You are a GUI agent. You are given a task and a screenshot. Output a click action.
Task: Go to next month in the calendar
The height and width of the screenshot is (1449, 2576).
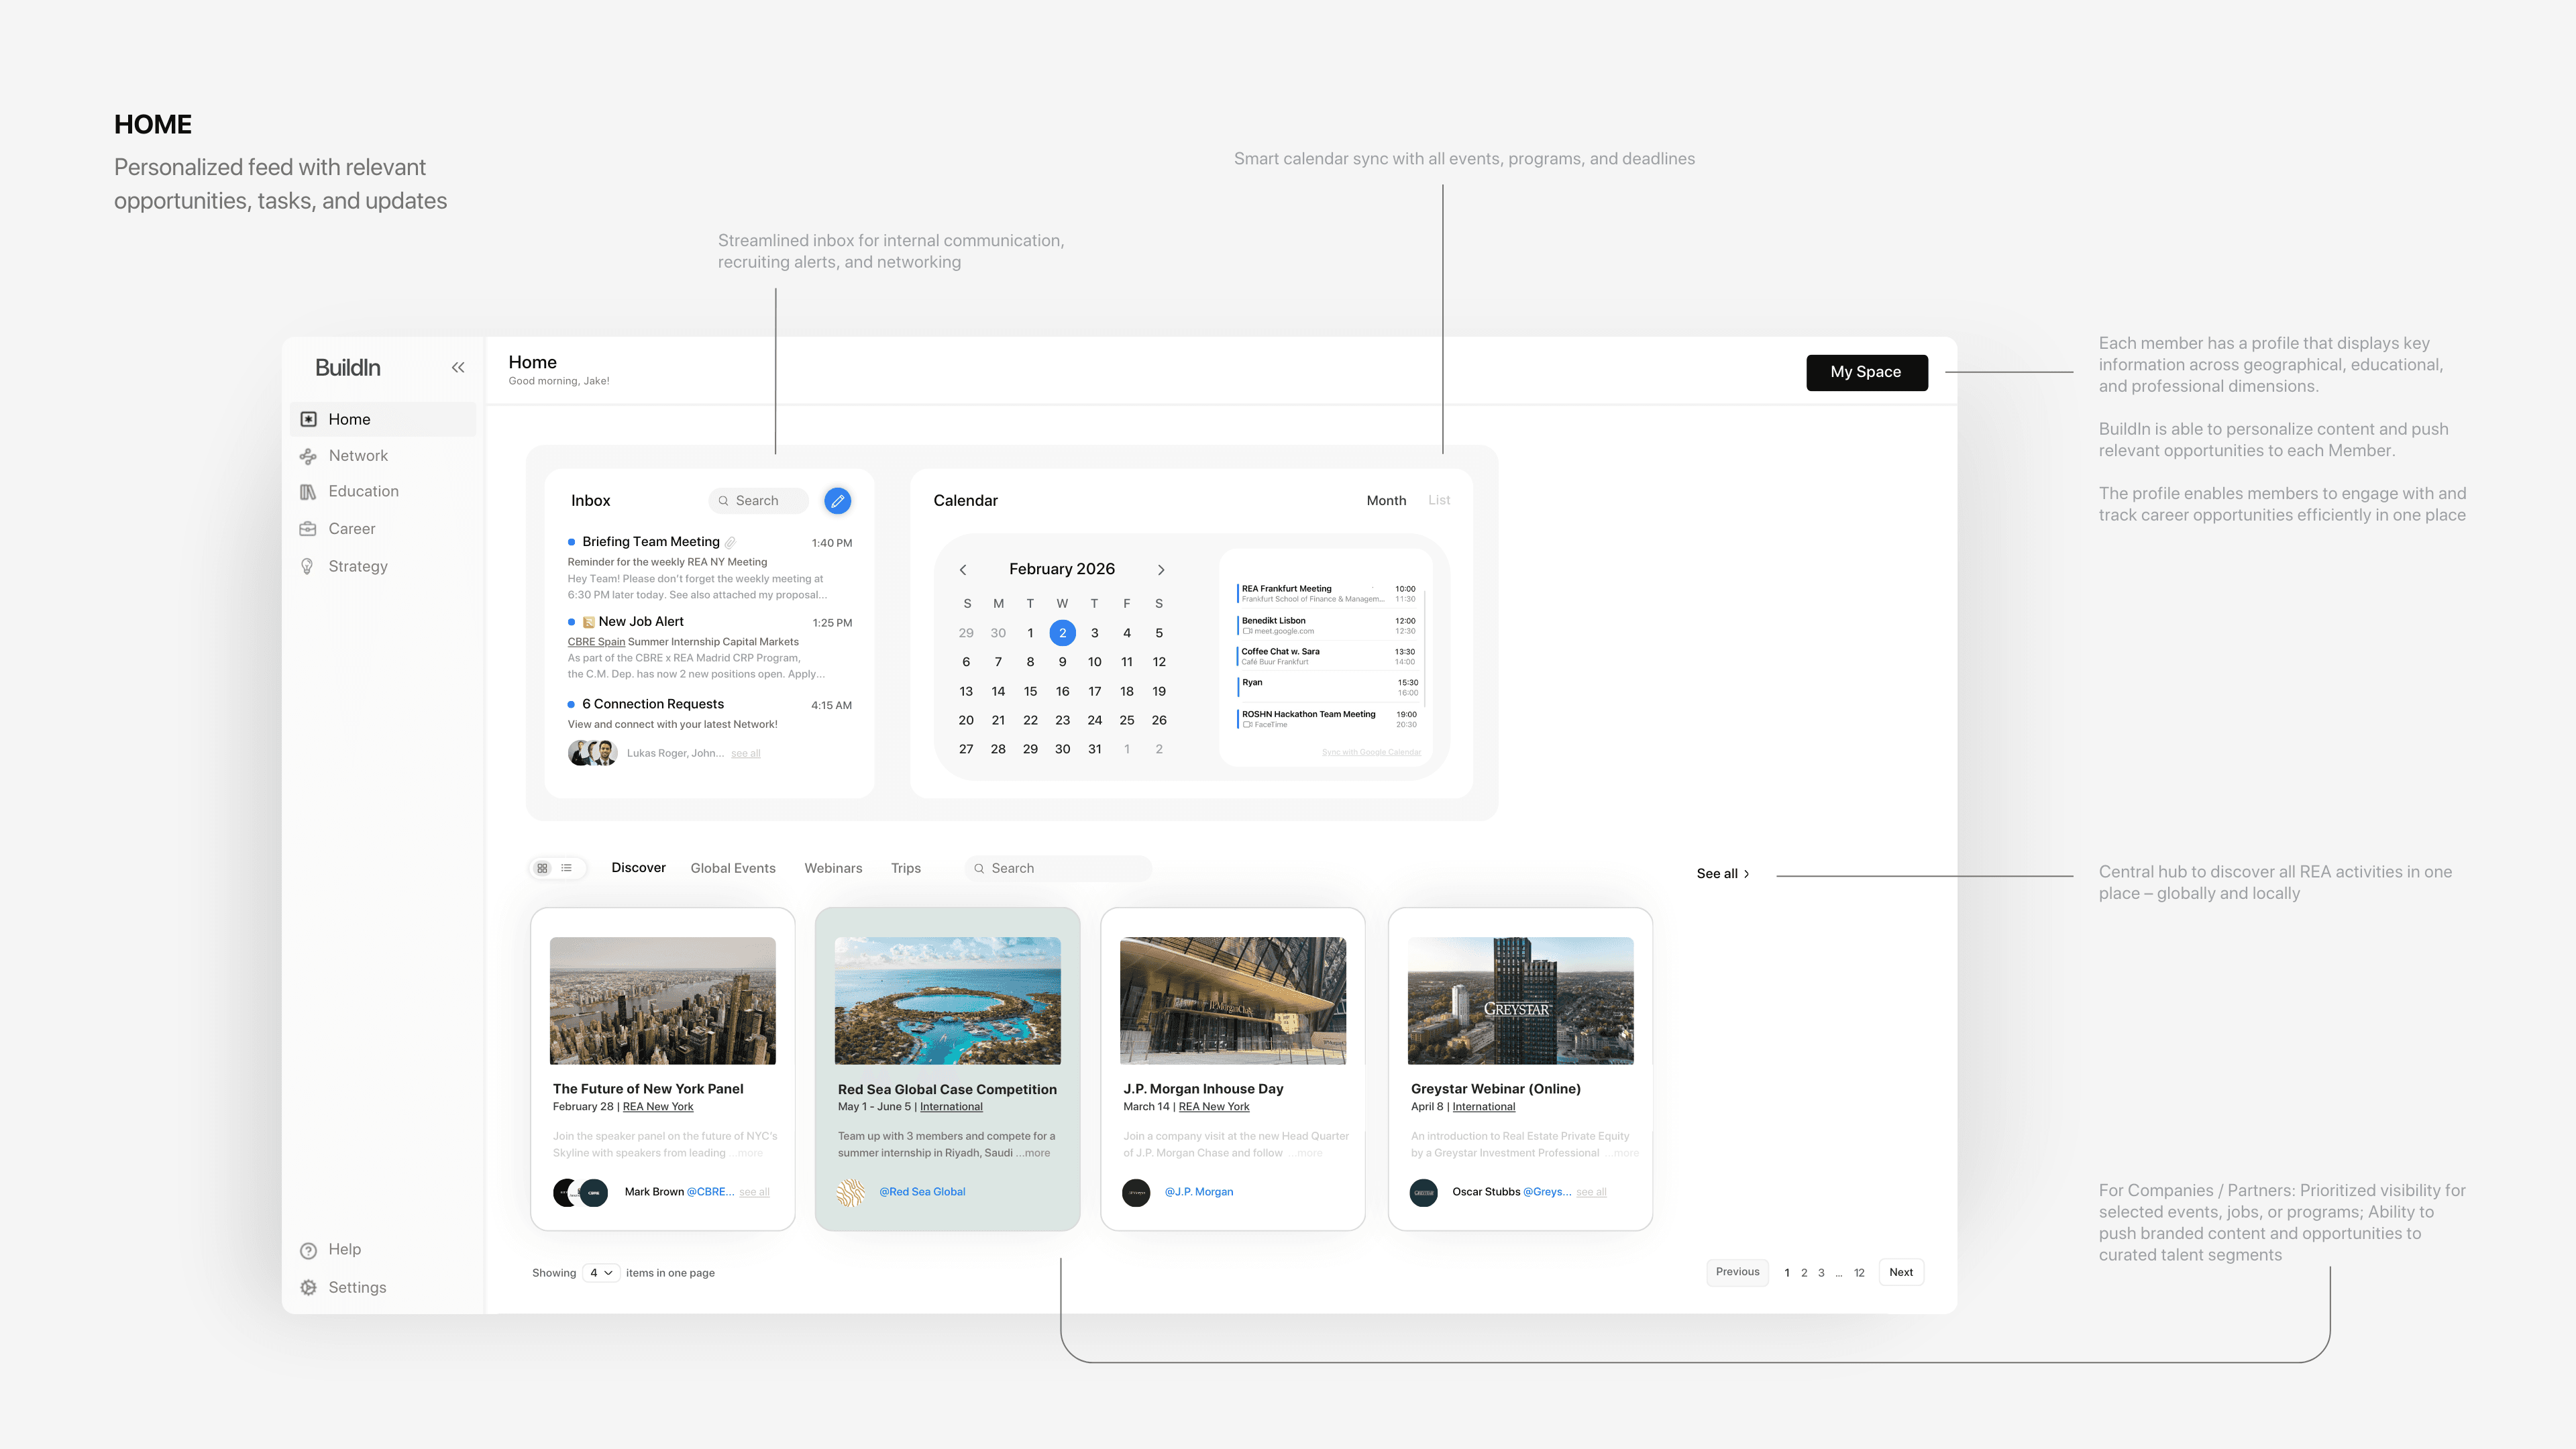coord(1160,570)
